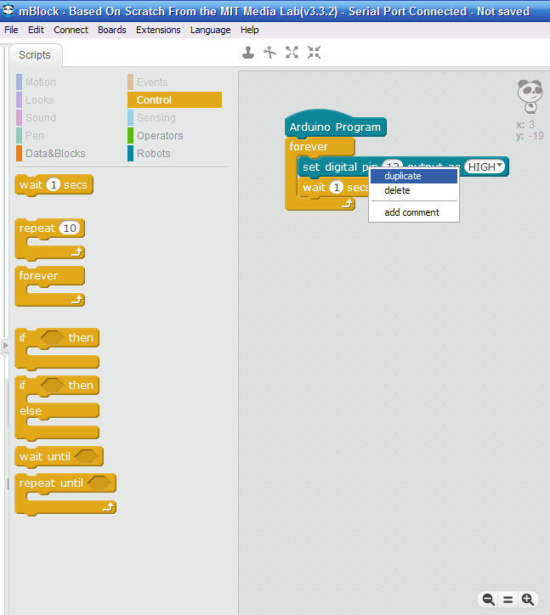The width and height of the screenshot is (550, 615).
Task: Open the HIGH dropdown on digital pin block
Action: point(485,166)
